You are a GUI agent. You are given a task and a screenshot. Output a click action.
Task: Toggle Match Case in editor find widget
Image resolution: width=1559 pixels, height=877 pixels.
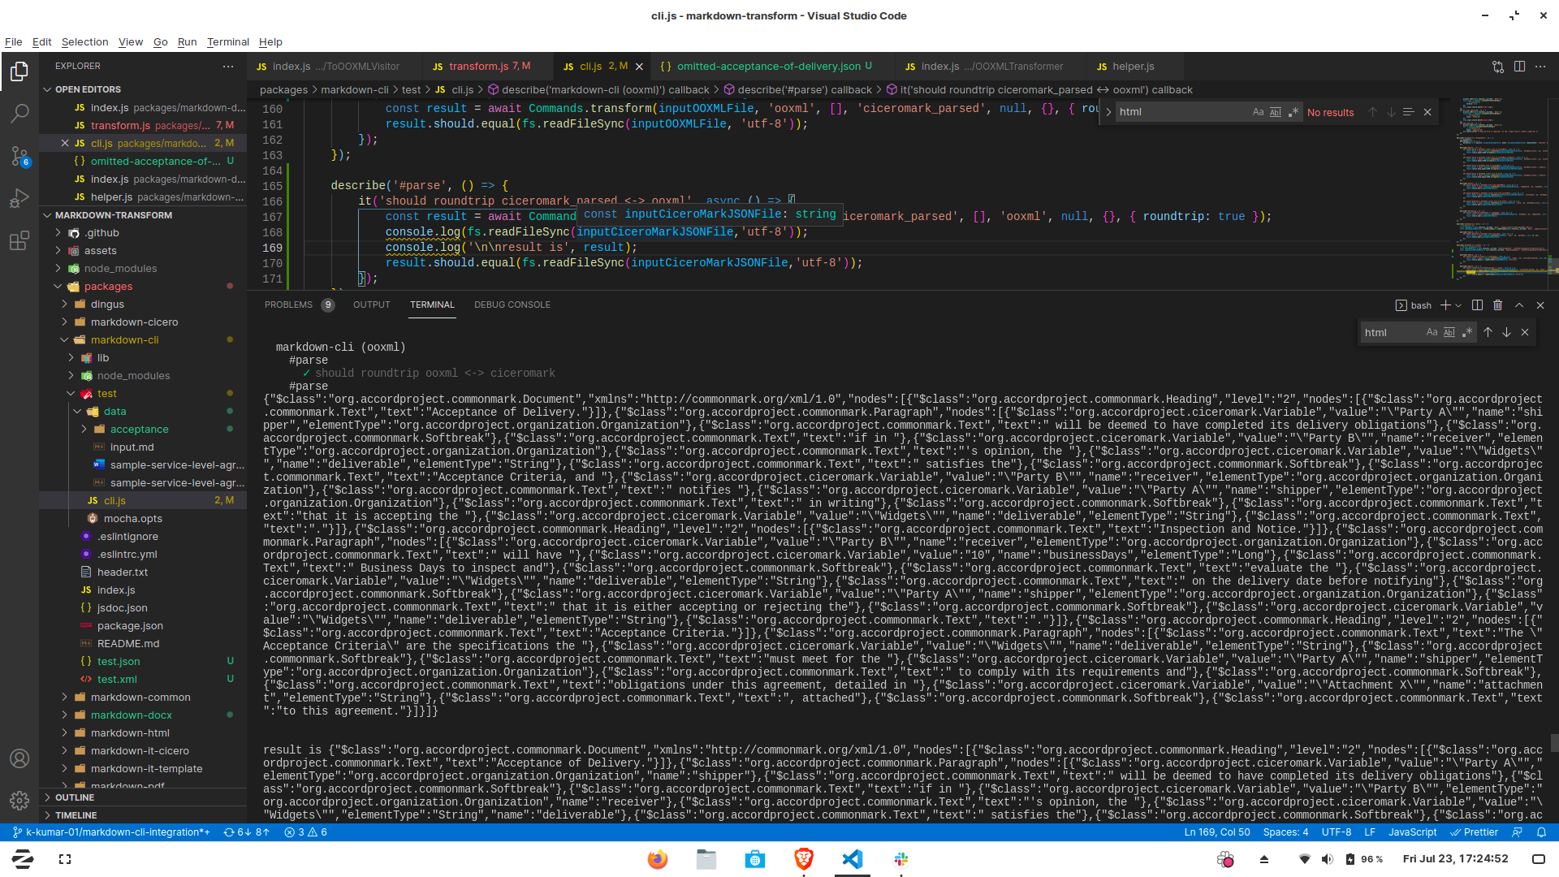click(1258, 112)
